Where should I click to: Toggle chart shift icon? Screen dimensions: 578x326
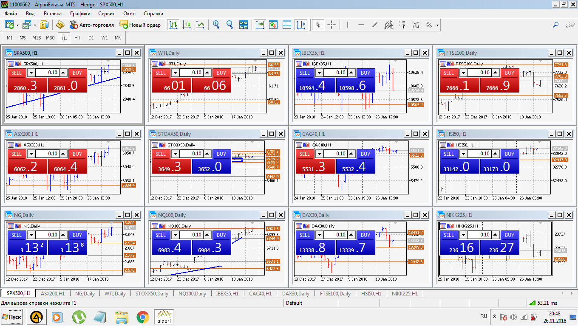click(300, 25)
